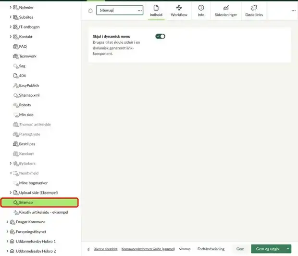Screen dimensions: 298x256
Task: Click the Robots icon in tree
Action: [16, 105]
